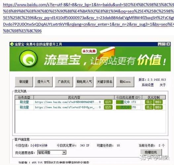Click progress bar showing 170
Image resolution: width=174 pixels, height=165 pixels.
(x=128, y=107)
